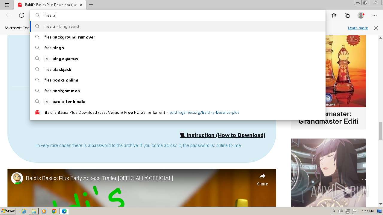Viewport: 383px width, 215px height.
Task: Open the Windows Start button
Action: [8, 211]
